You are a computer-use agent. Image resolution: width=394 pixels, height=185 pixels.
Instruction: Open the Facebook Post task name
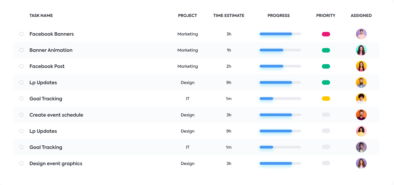(47, 66)
